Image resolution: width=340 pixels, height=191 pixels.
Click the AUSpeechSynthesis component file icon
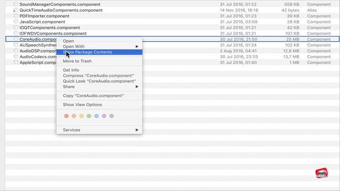pyautogui.click(x=15, y=45)
